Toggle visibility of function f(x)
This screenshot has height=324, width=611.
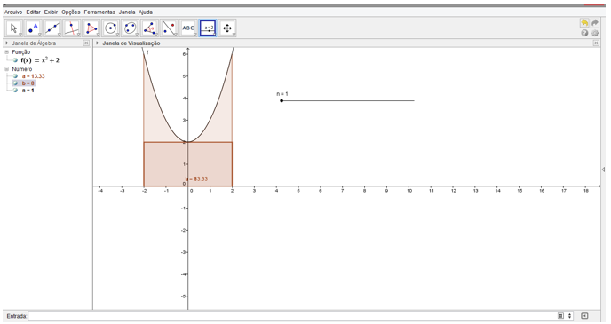(15, 60)
